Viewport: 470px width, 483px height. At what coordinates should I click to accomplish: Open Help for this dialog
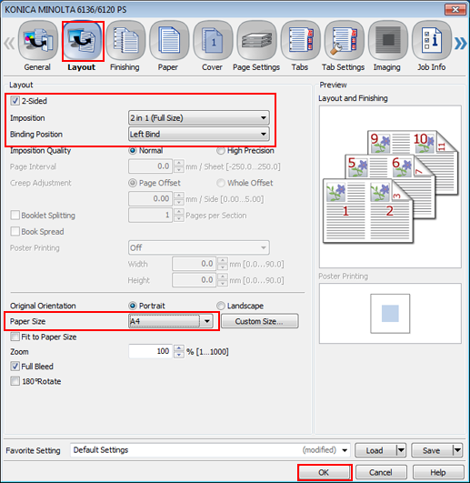(438, 472)
